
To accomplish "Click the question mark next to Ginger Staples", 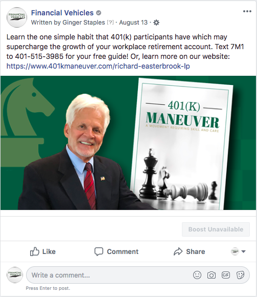I will [x=110, y=23].
